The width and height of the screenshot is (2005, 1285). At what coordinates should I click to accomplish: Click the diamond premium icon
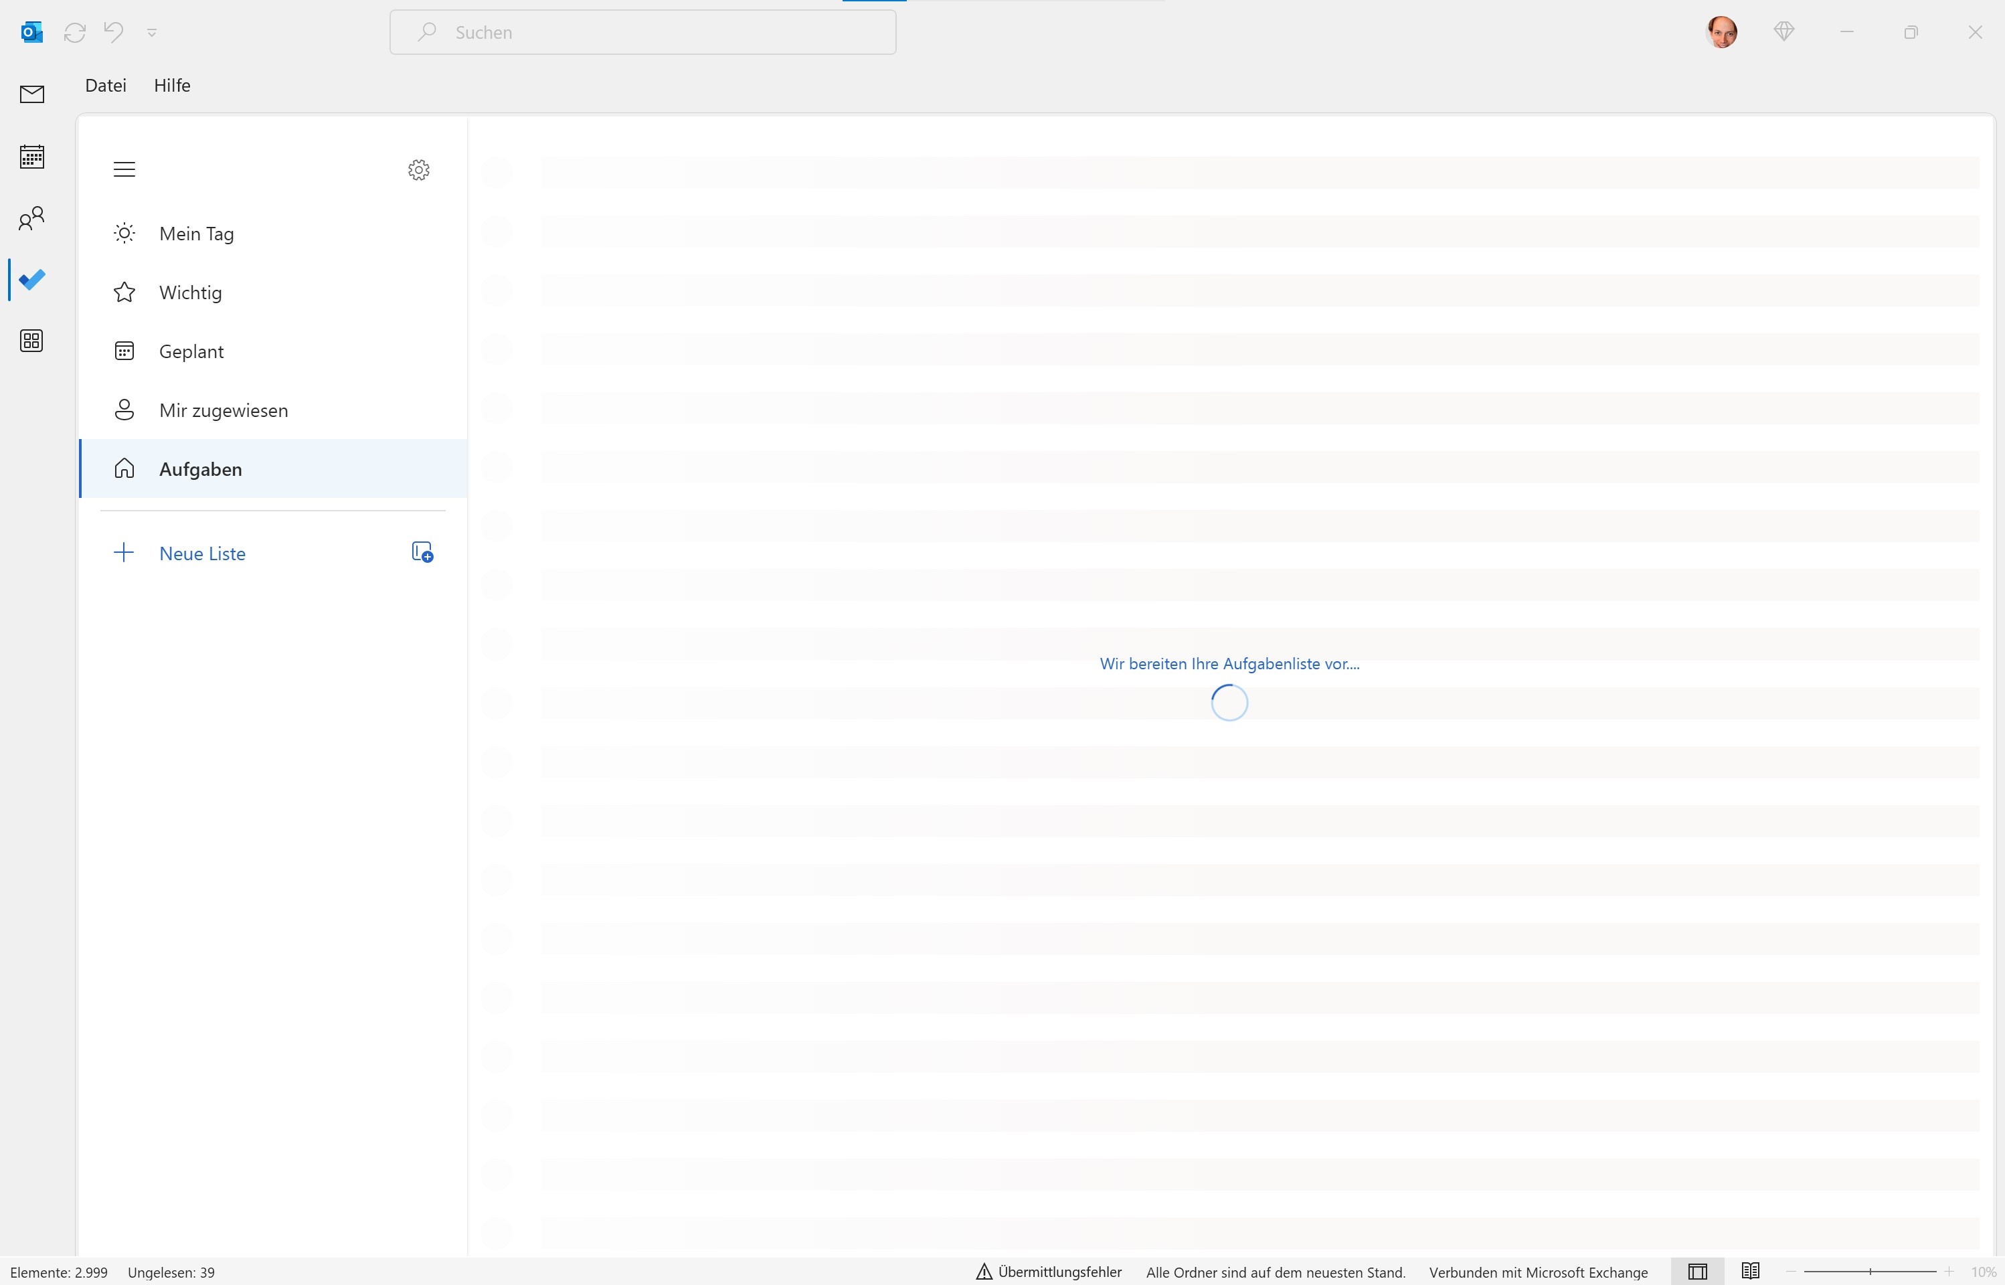tap(1784, 31)
